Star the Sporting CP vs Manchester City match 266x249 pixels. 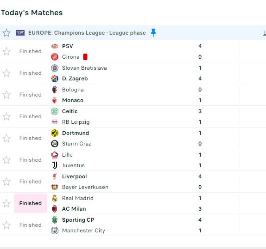pos(6,225)
